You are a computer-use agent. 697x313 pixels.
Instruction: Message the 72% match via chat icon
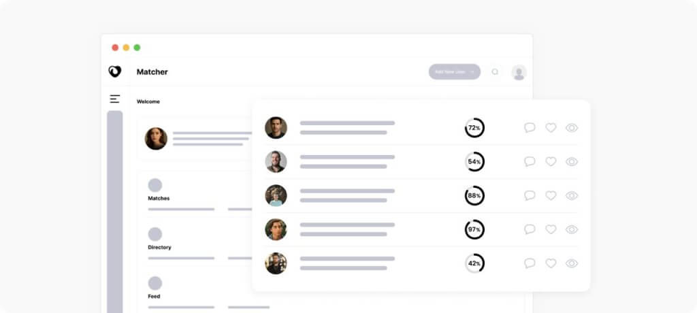[x=530, y=128]
